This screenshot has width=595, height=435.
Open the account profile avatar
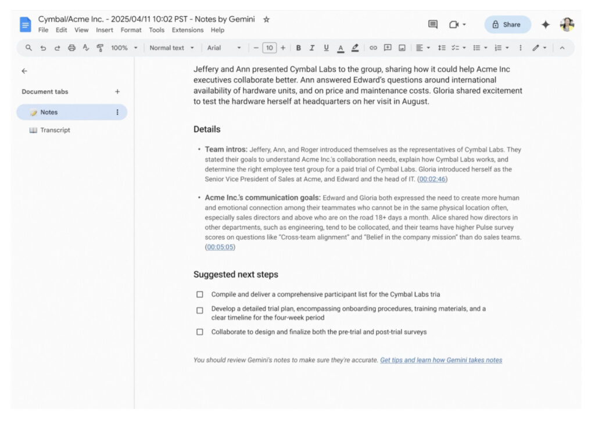[x=567, y=24]
